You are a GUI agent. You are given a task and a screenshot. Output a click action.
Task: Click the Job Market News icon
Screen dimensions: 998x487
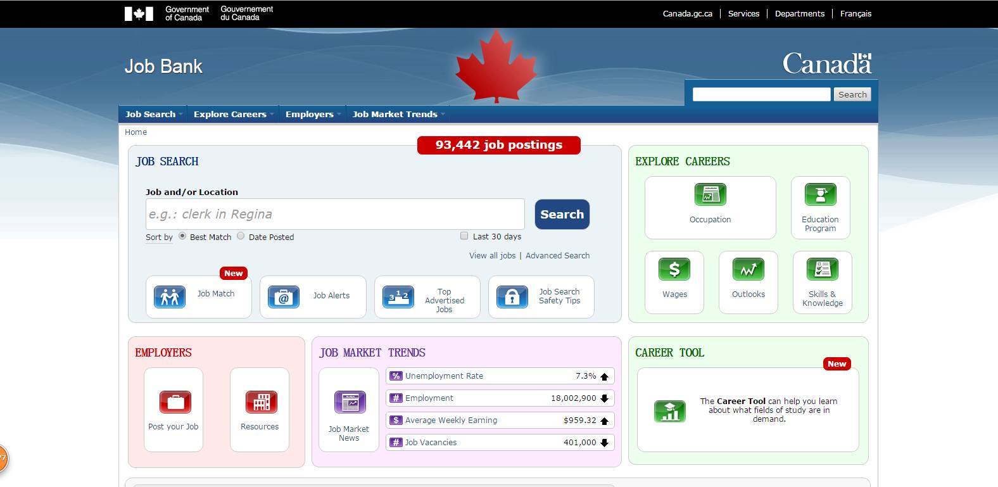pos(350,402)
